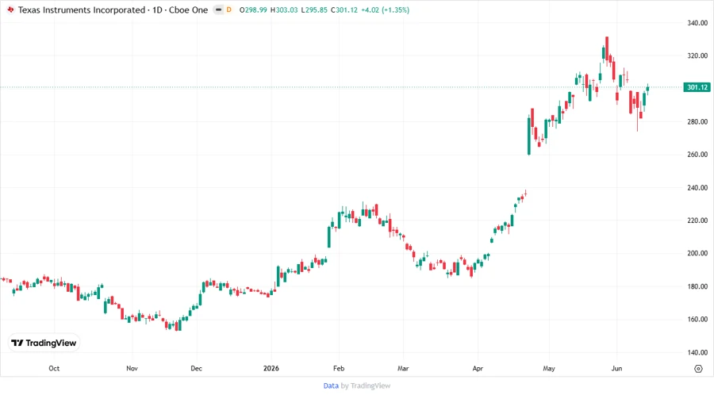Click the 280.00 price axis label
Viewport: 714px width, 395px height.
[x=697, y=121]
